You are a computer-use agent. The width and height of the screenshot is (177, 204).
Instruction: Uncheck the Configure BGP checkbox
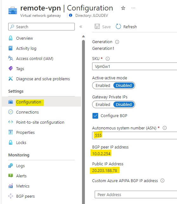[95, 116]
